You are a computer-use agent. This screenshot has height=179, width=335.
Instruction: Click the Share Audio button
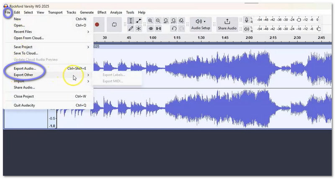point(227,24)
